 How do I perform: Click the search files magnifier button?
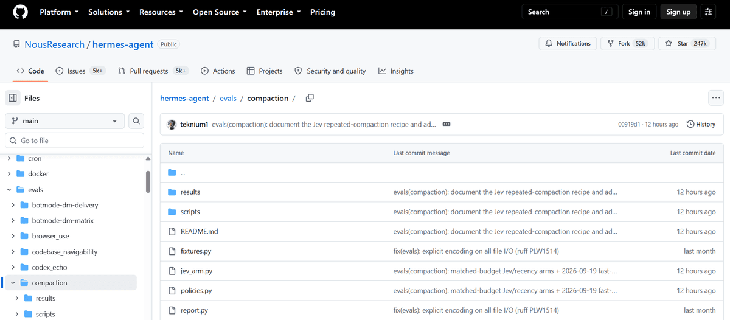(x=136, y=121)
